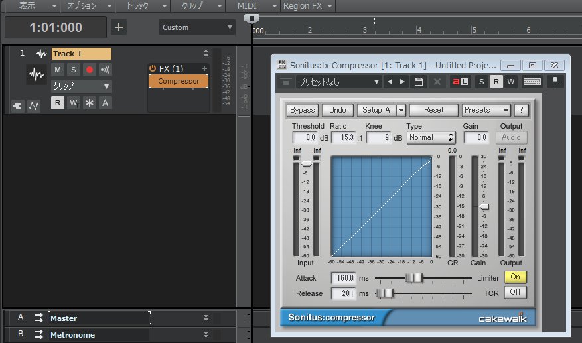The height and width of the screenshot is (343, 582).
Task: Toggle keyboard input icon in plugin toolbar
Action: (532, 82)
